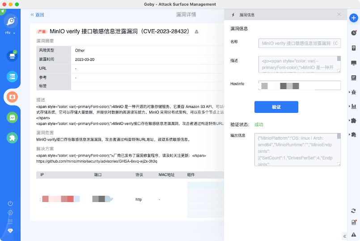Click the 披露时间 row label
Screen dimensions: 360x241
click(47, 59)
